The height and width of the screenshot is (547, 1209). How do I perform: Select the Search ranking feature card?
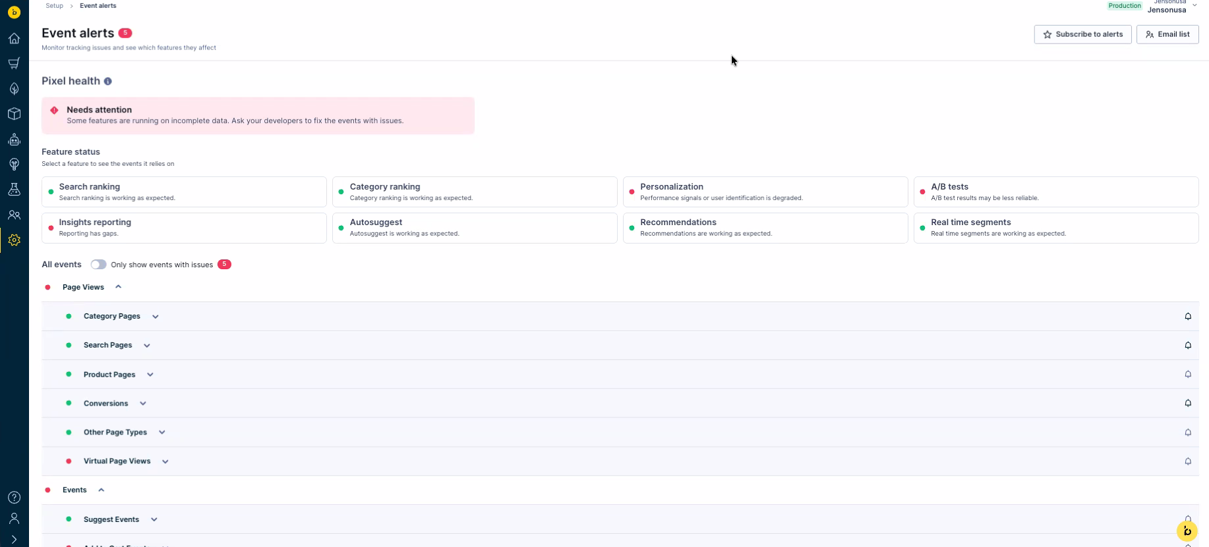[x=184, y=192]
